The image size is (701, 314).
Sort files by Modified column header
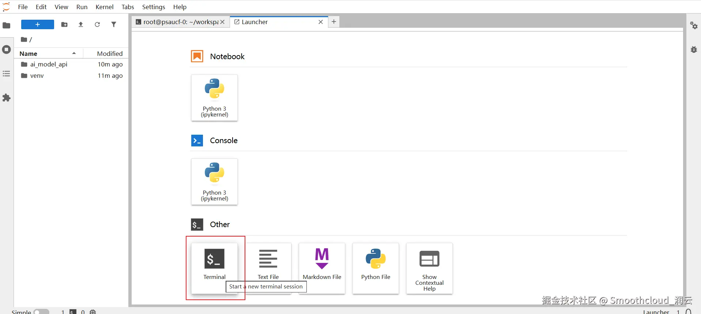pos(106,53)
